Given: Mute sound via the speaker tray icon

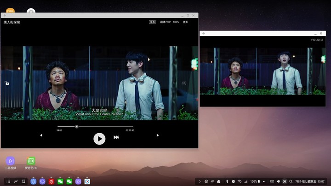Looking at the screenshot, I should click(x=278, y=181).
